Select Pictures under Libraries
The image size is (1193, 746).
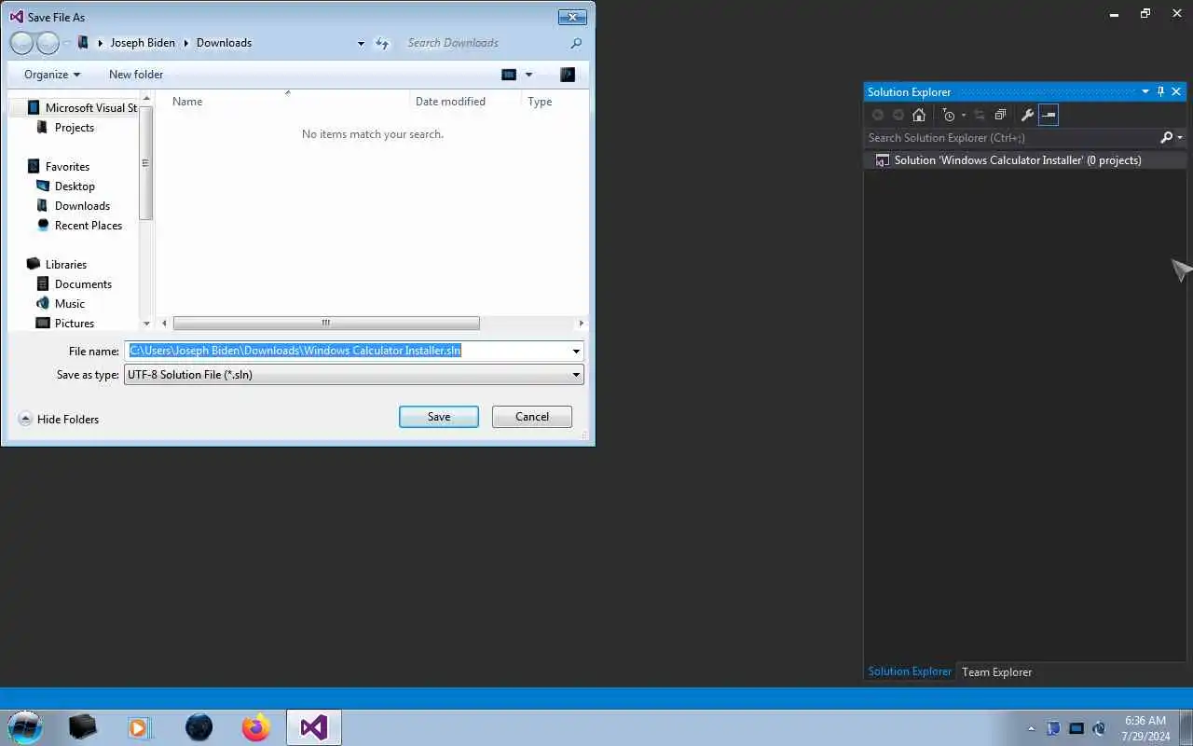(x=65, y=323)
